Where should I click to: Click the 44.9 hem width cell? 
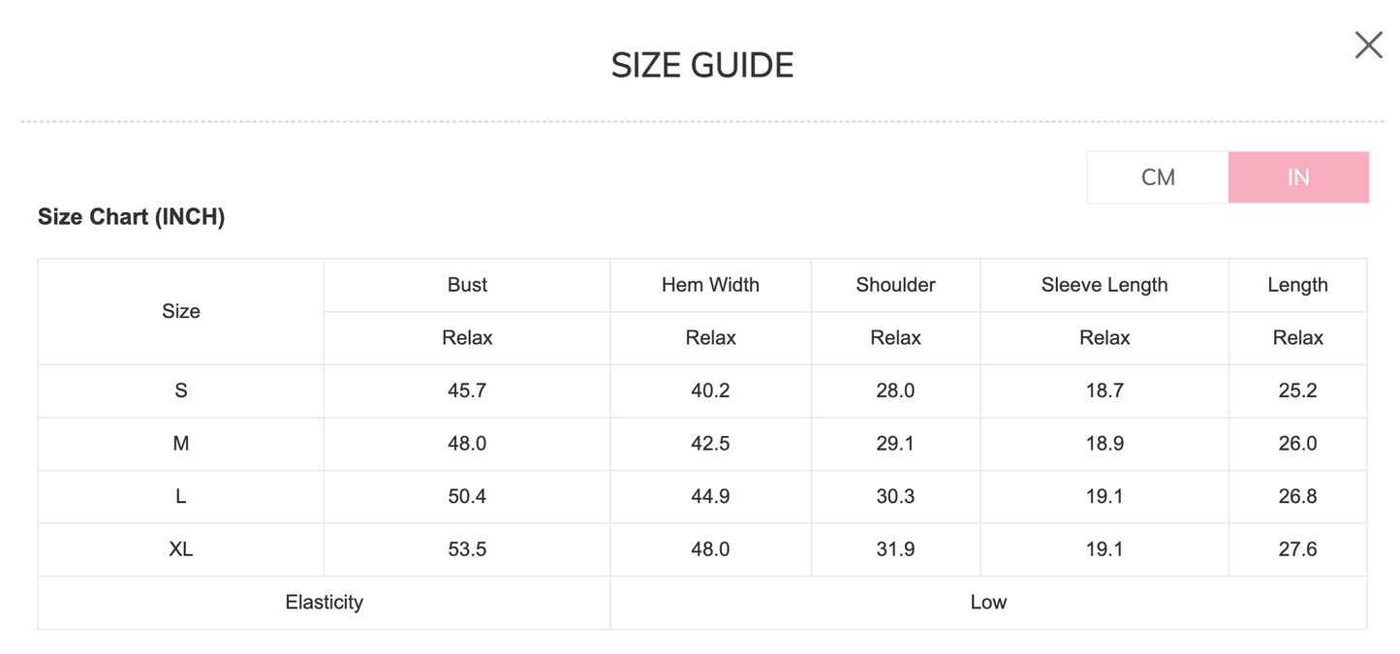pyautogui.click(x=710, y=496)
